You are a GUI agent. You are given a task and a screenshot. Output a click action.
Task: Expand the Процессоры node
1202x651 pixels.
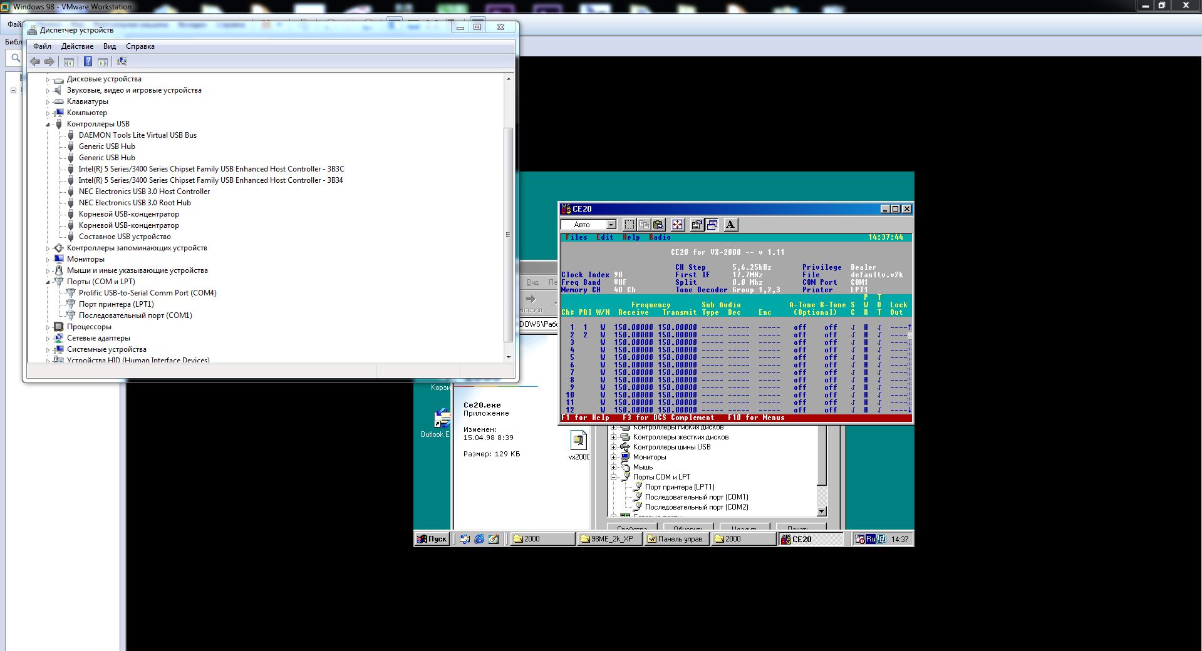click(48, 327)
